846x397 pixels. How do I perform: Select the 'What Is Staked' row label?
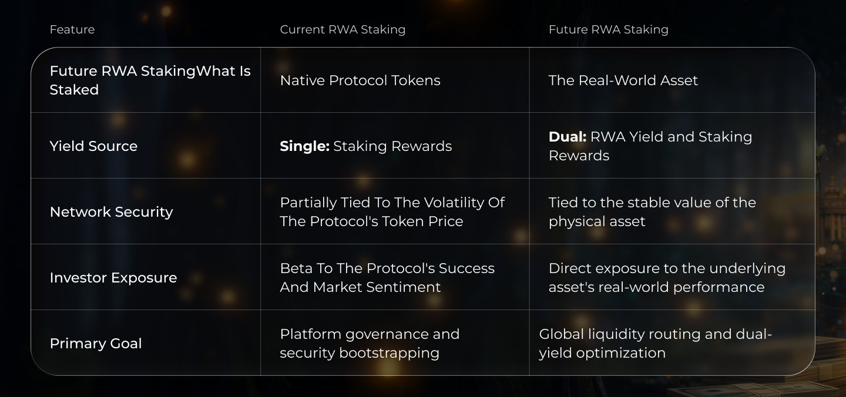[150, 80]
